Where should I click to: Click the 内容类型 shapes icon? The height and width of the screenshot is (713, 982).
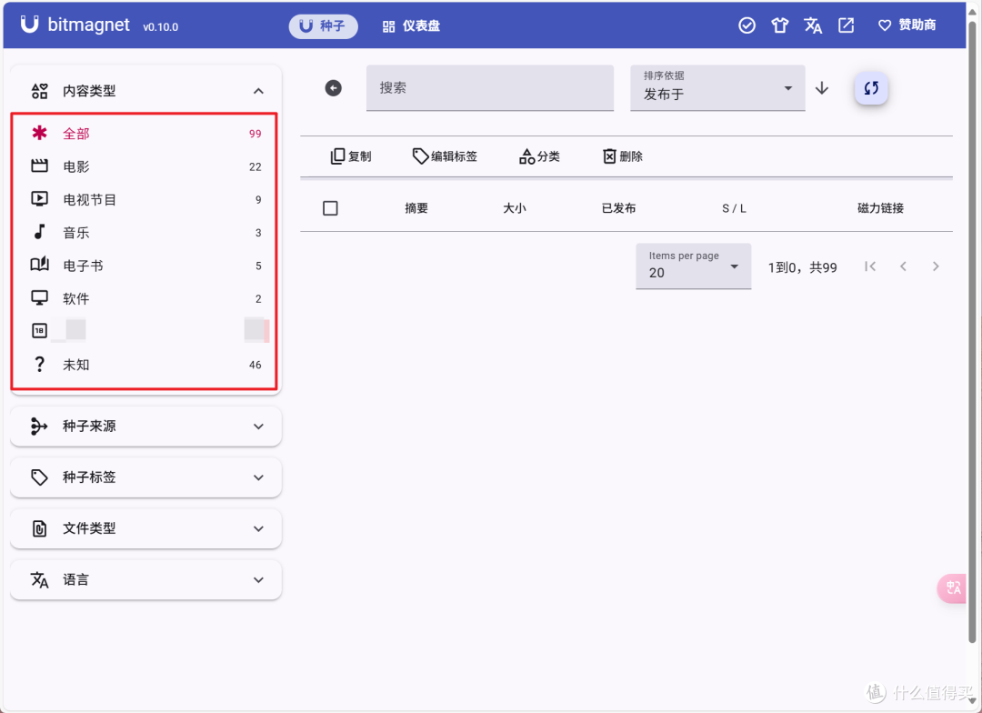coord(39,91)
